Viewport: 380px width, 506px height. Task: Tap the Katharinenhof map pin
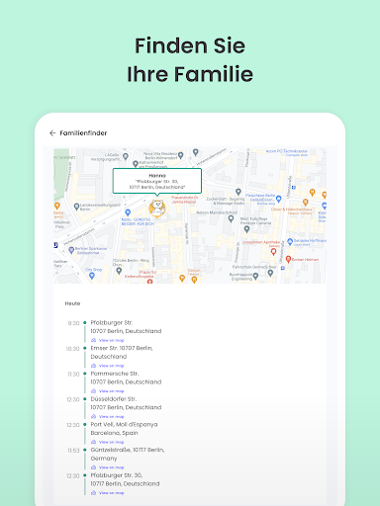coord(136,163)
